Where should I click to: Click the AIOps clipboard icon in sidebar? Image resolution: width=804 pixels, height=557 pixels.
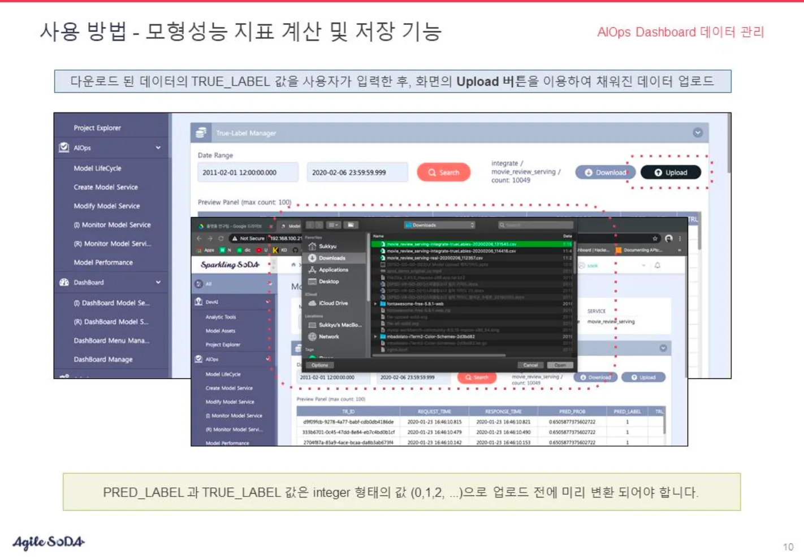64,148
